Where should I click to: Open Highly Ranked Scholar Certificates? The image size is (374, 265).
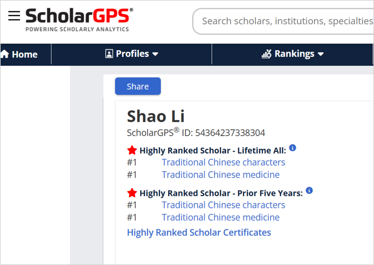click(199, 232)
